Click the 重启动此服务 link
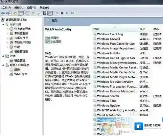This screenshot has height=136, width=163. pos(53,42)
